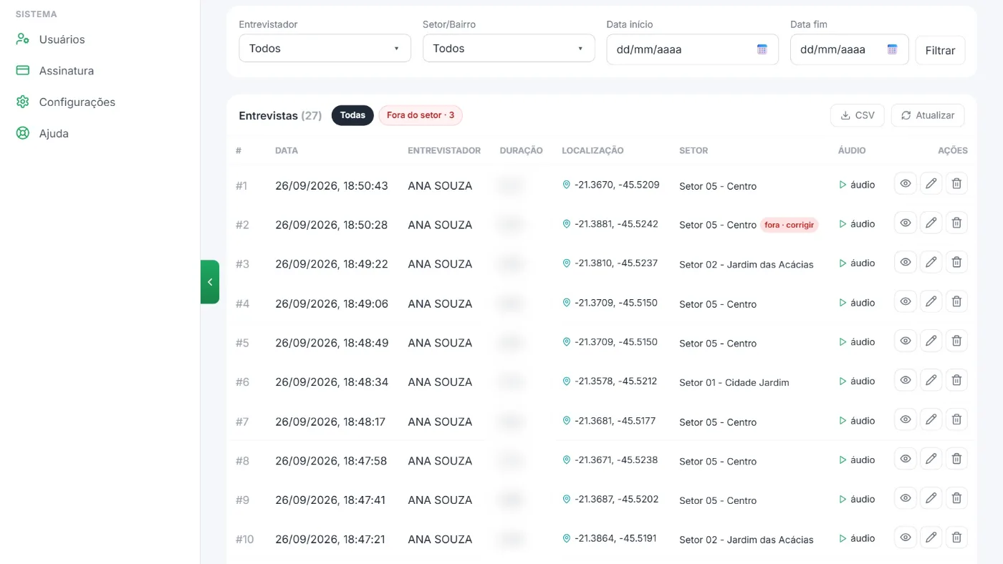Delete interview #6 with the trash icon
The width and height of the screenshot is (1003, 564).
[956, 380]
